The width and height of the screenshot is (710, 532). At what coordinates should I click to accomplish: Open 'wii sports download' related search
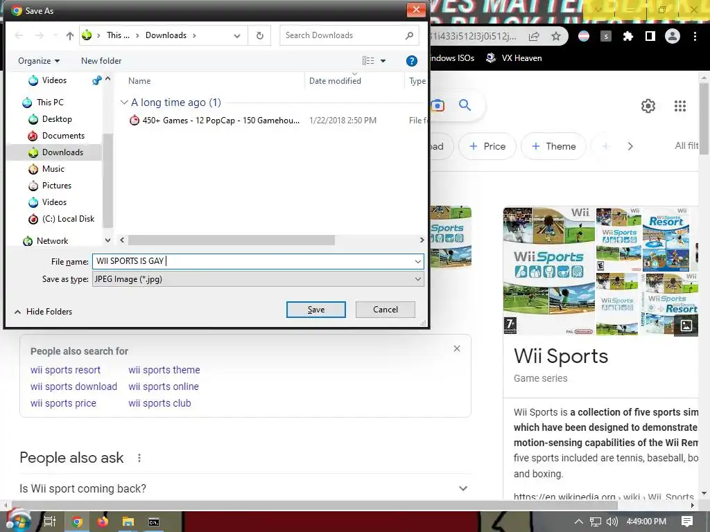point(73,387)
